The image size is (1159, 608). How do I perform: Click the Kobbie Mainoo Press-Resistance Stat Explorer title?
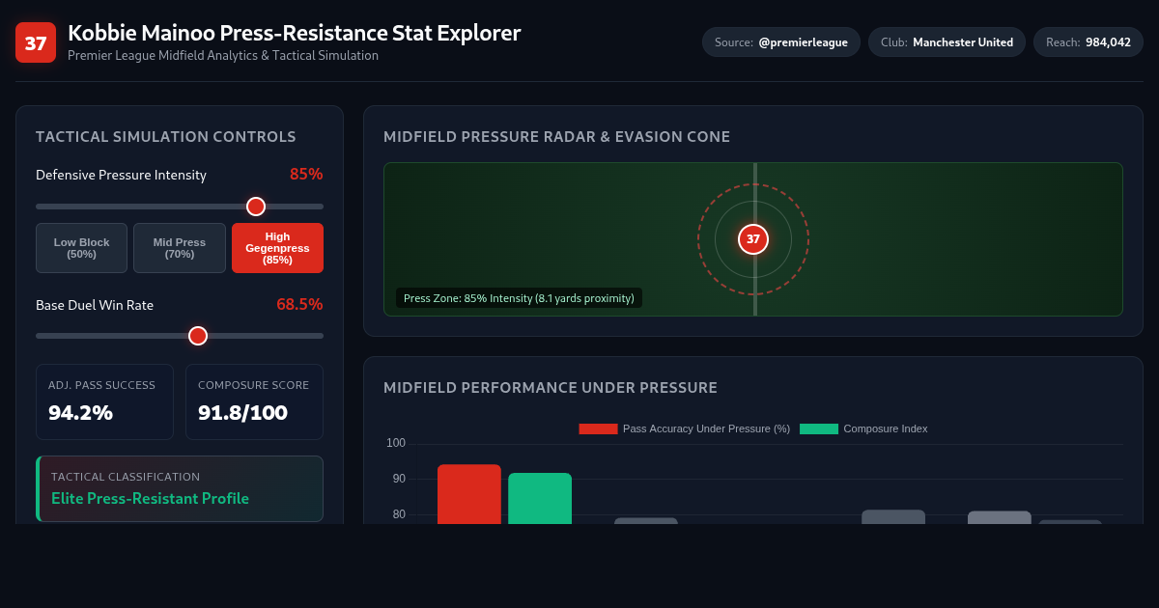pyautogui.click(x=294, y=33)
